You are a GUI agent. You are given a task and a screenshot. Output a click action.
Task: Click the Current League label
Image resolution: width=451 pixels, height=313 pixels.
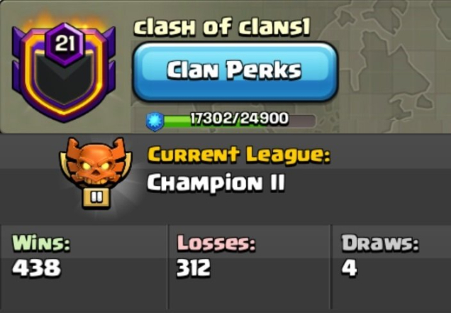(239, 155)
